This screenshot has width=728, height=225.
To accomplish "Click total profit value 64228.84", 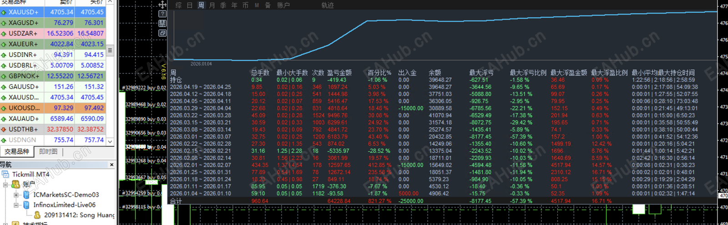I will pos(339,201).
